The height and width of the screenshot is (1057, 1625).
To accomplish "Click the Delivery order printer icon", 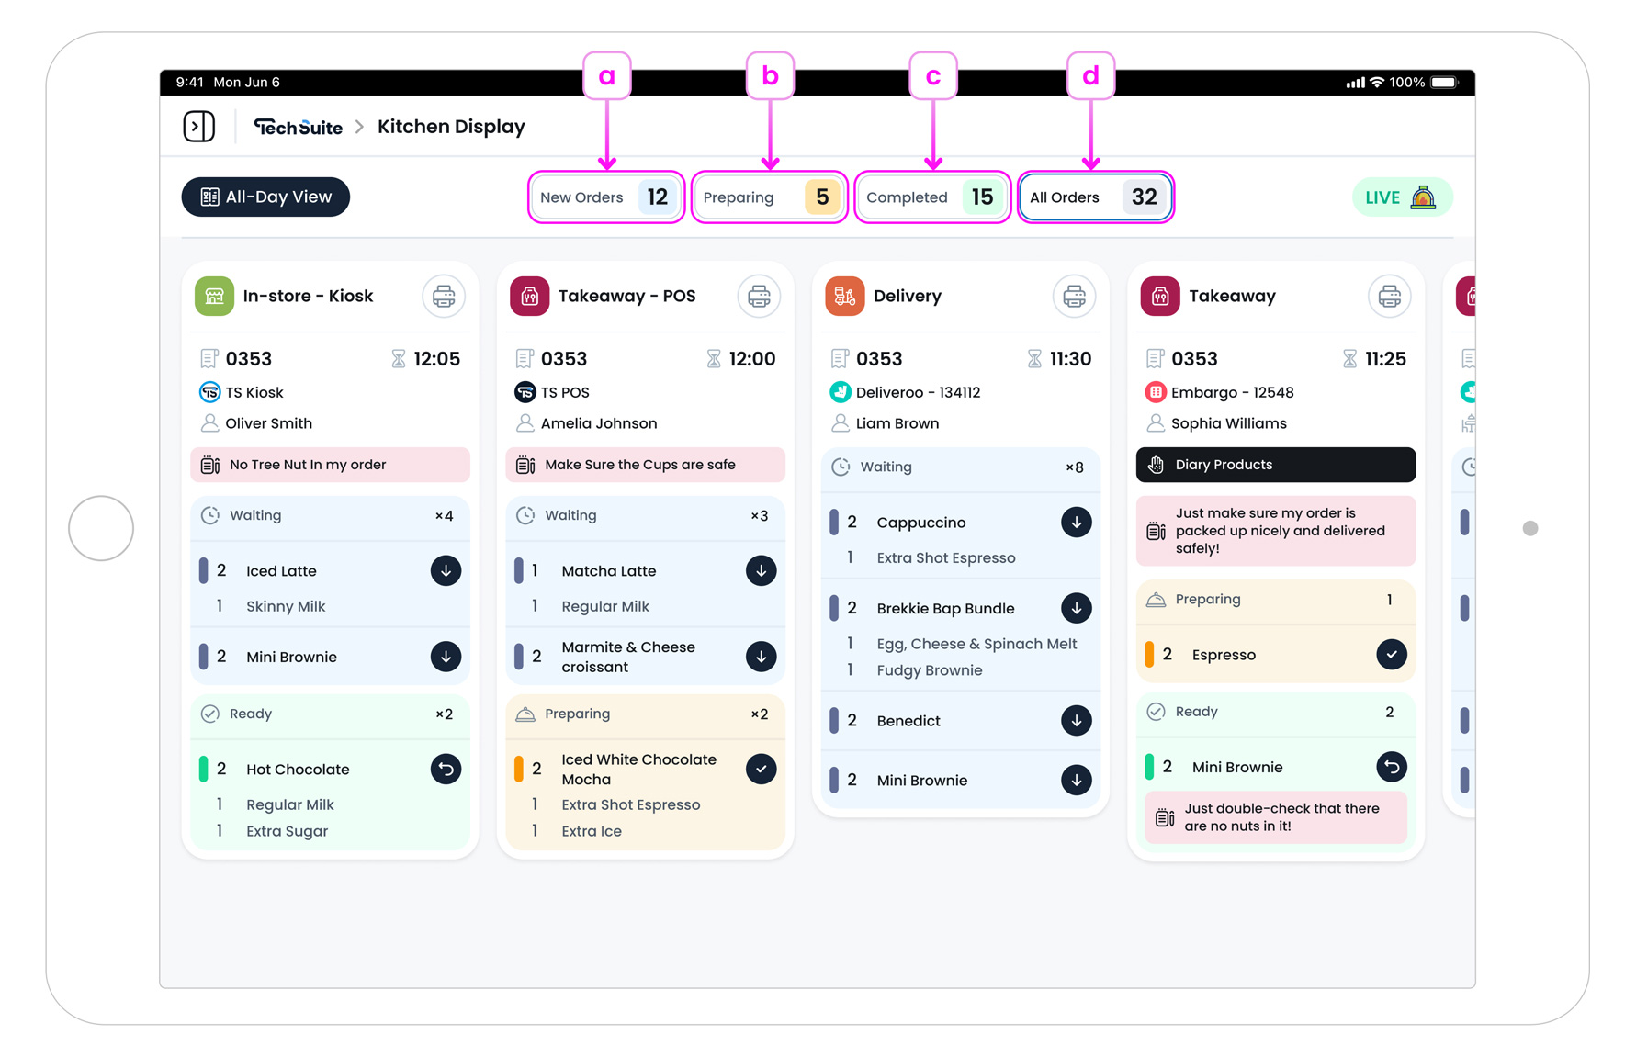I will [x=1074, y=297].
